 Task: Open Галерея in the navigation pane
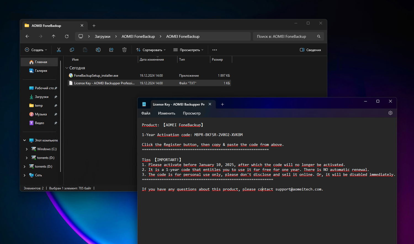(39, 71)
